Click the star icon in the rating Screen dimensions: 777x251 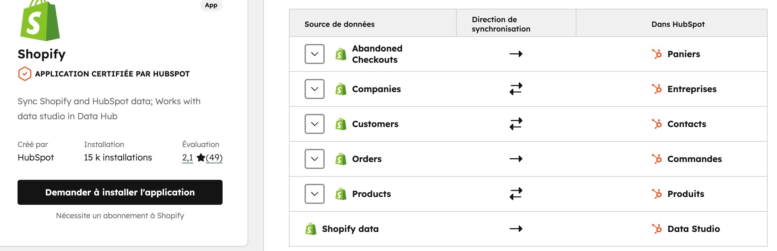202,157
